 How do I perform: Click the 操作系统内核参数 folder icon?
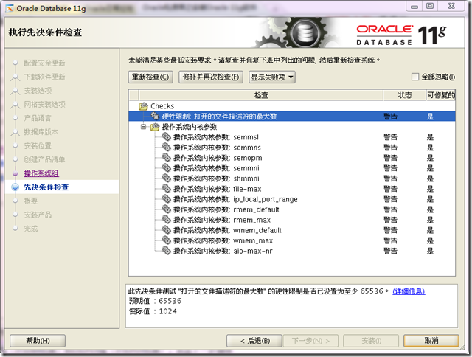(155, 127)
